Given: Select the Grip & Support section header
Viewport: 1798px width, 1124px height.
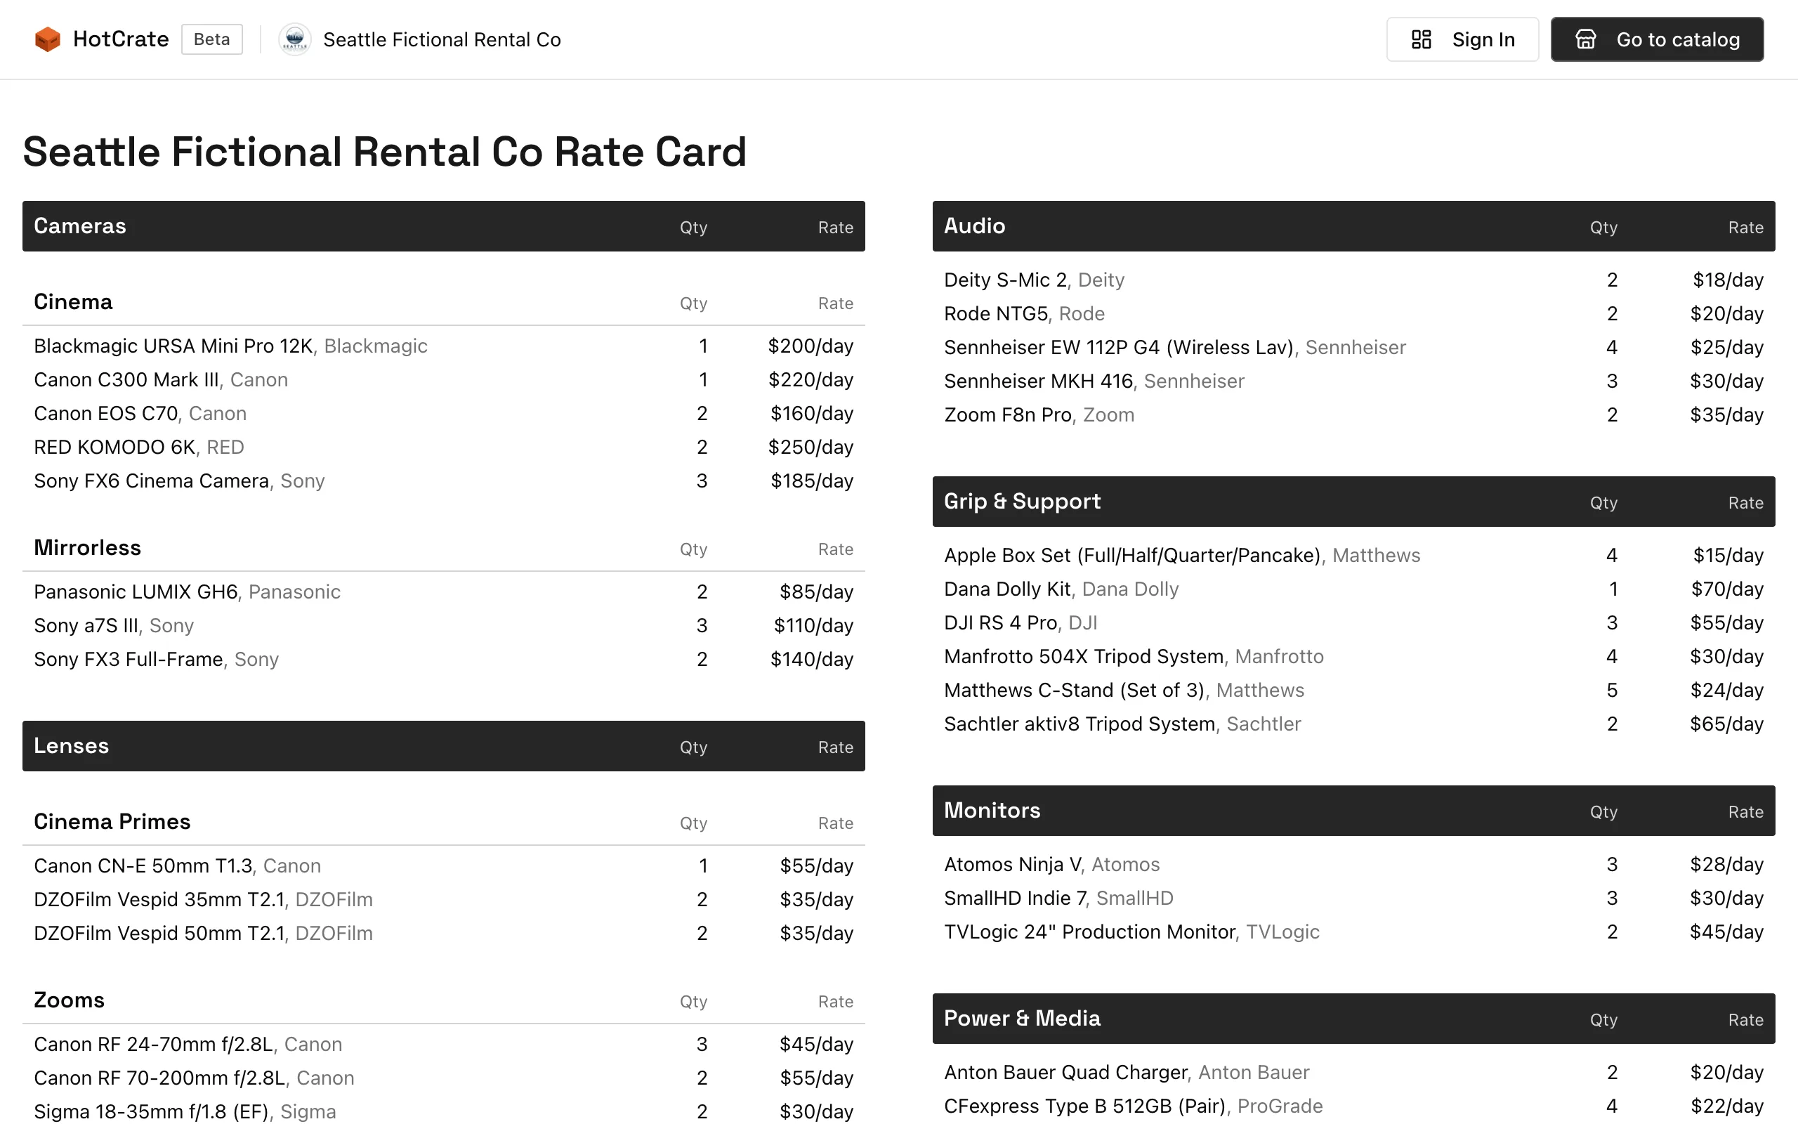Looking at the screenshot, I should click(x=1353, y=502).
